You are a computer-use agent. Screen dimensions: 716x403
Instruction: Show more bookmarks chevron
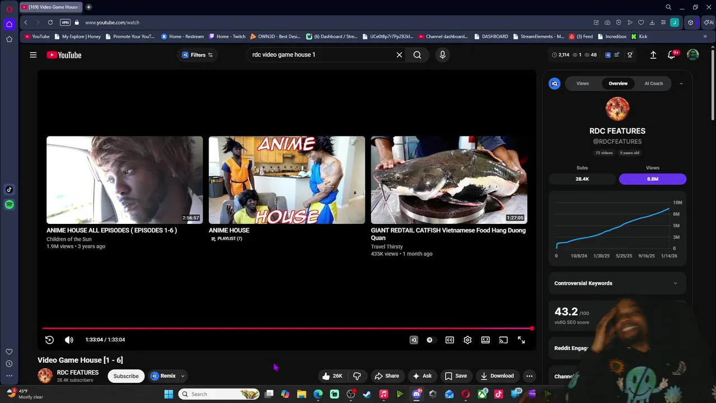(705, 36)
